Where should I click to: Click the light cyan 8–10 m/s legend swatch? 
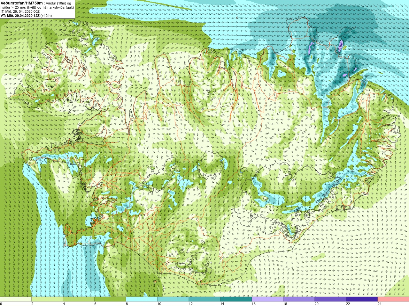[142, 299]
